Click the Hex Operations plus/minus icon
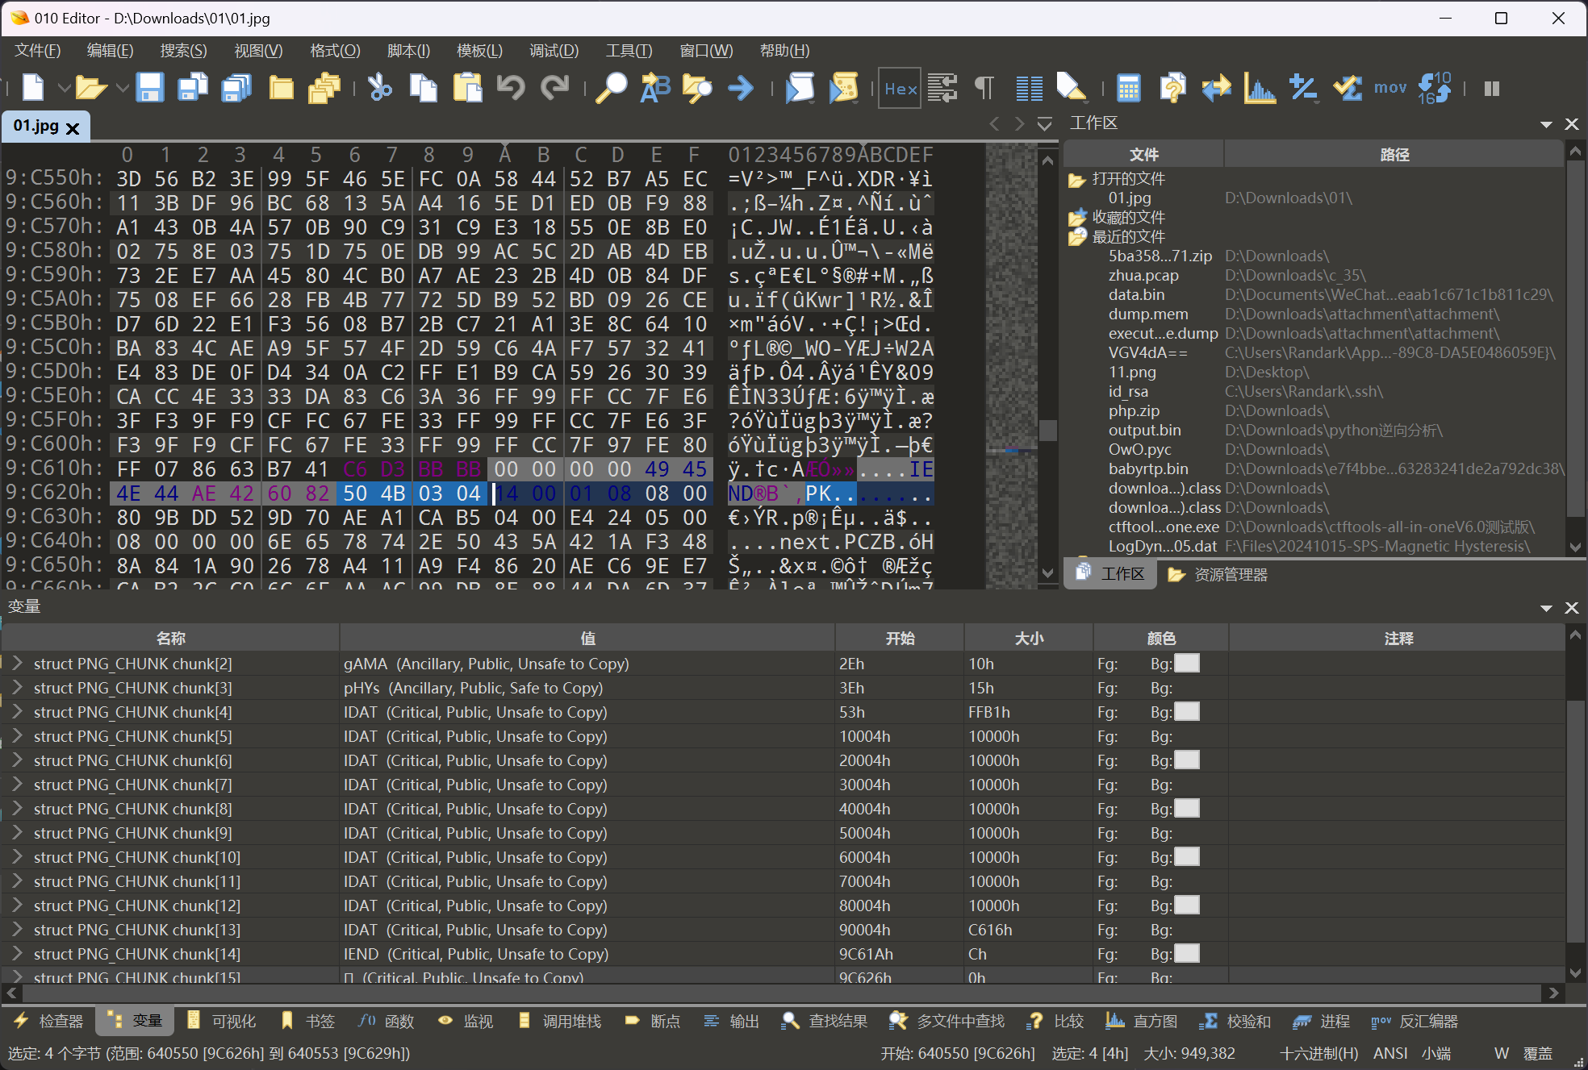This screenshot has width=1588, height=1070. click(1303, 87)
